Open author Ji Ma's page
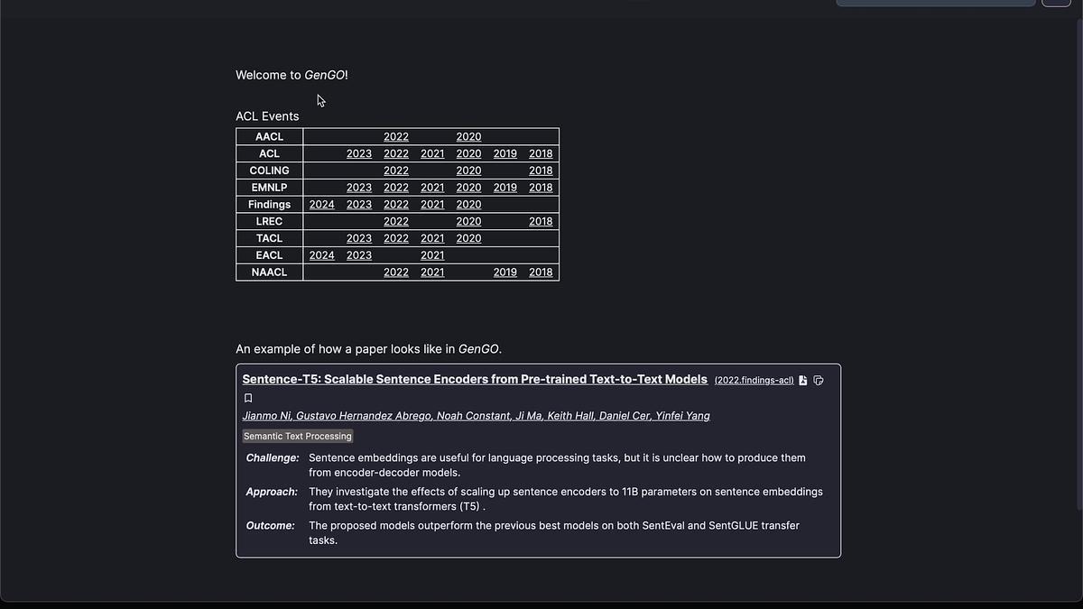1083x609 pixels. [x=530, y=416]
